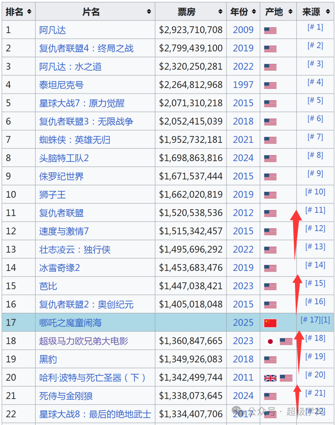Open the rank 11 film link 复仇者联盟

tap(61, 213)
